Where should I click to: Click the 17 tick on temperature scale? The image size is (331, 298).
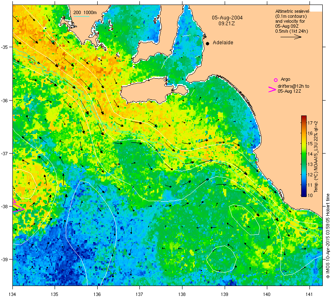pyautogui.click(x=310, y=123)
